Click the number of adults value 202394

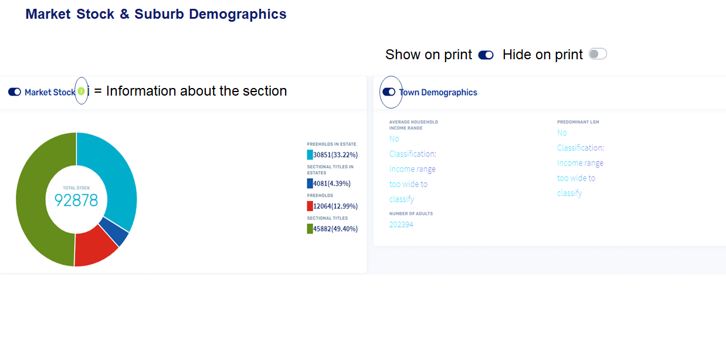401,225
